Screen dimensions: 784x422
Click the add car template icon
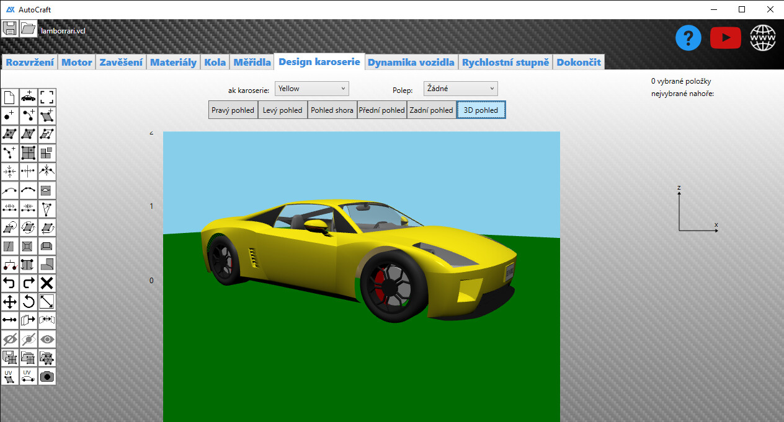(29, 97)
